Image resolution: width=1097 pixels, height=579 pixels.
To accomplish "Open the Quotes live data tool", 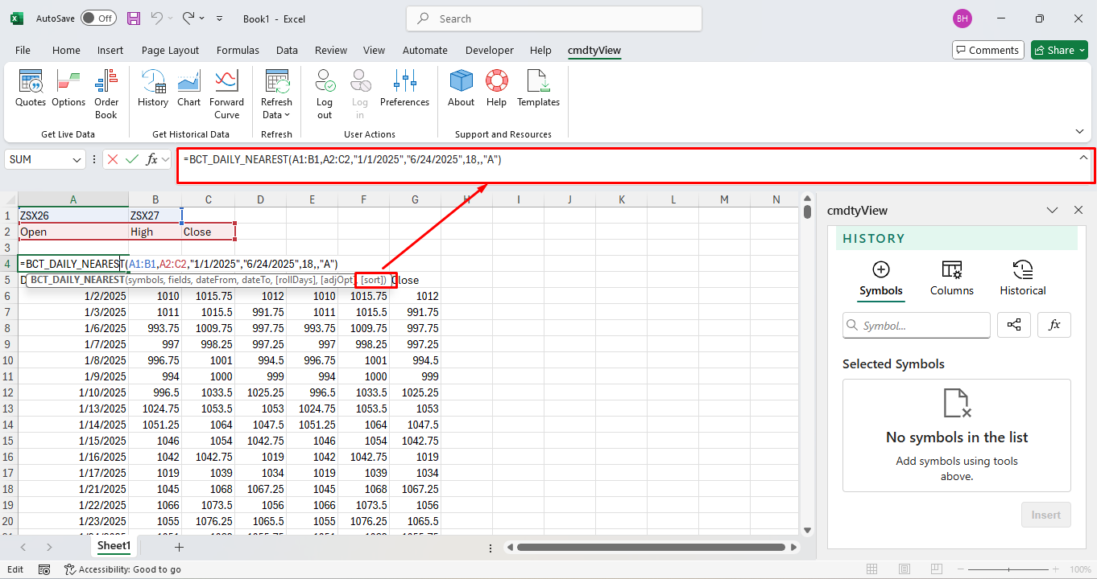I will [31, 88].
